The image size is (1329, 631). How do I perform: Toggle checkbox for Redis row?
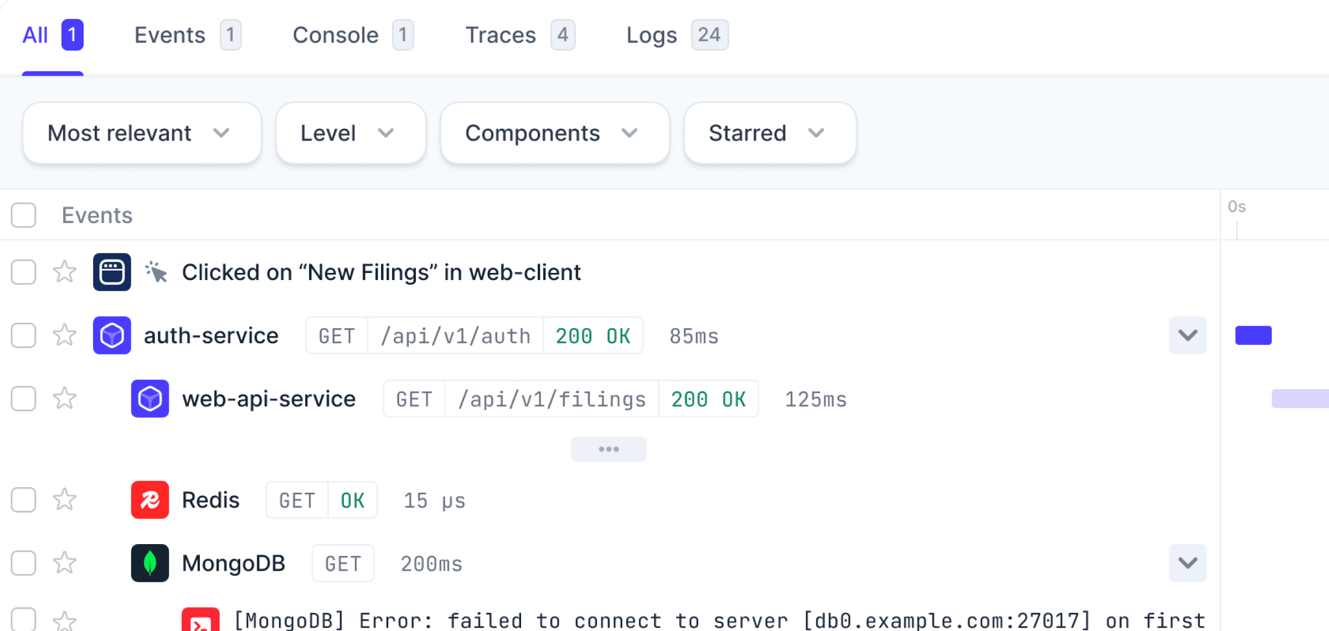point(23,500)
